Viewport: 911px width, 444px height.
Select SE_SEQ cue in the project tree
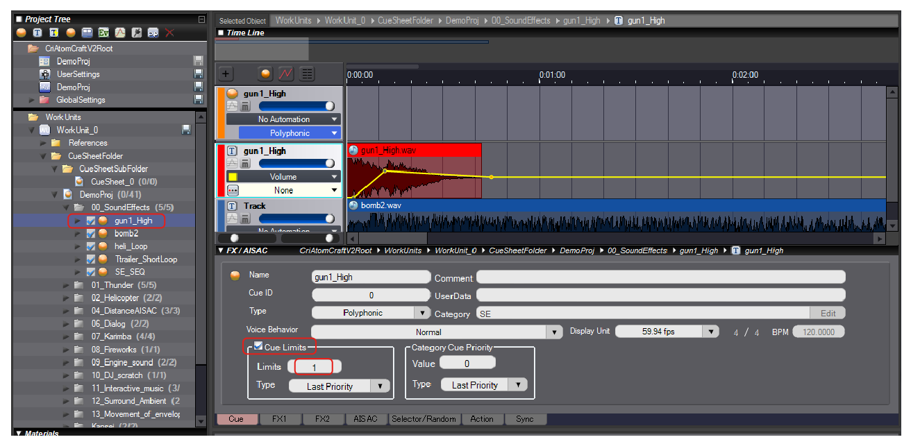(130, 272)
